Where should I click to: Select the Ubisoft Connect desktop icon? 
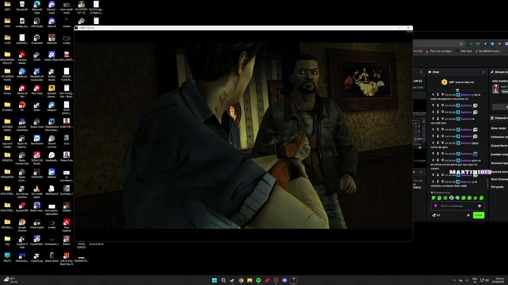pyautogui.click(x=52, y=141)
